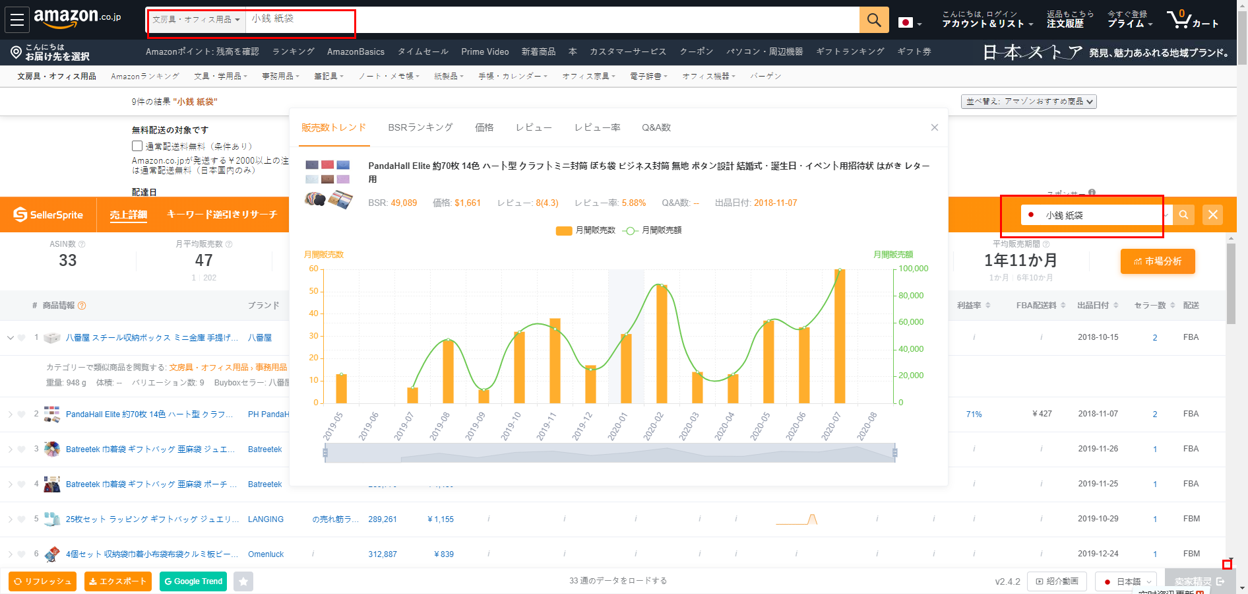Click the リフレッシュ button
Image resolution: width=1248 pixels, height=594 pixels.
click(42, 581)
